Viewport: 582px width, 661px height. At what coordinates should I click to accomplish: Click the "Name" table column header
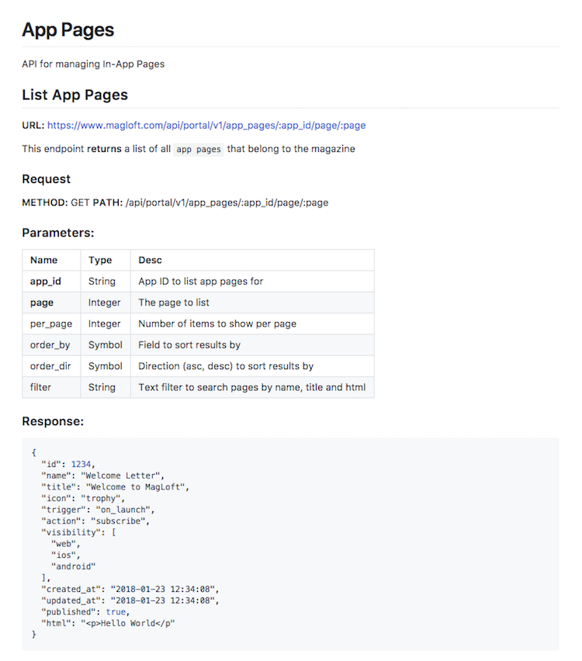pyautogui.click(x=43, y=260)
